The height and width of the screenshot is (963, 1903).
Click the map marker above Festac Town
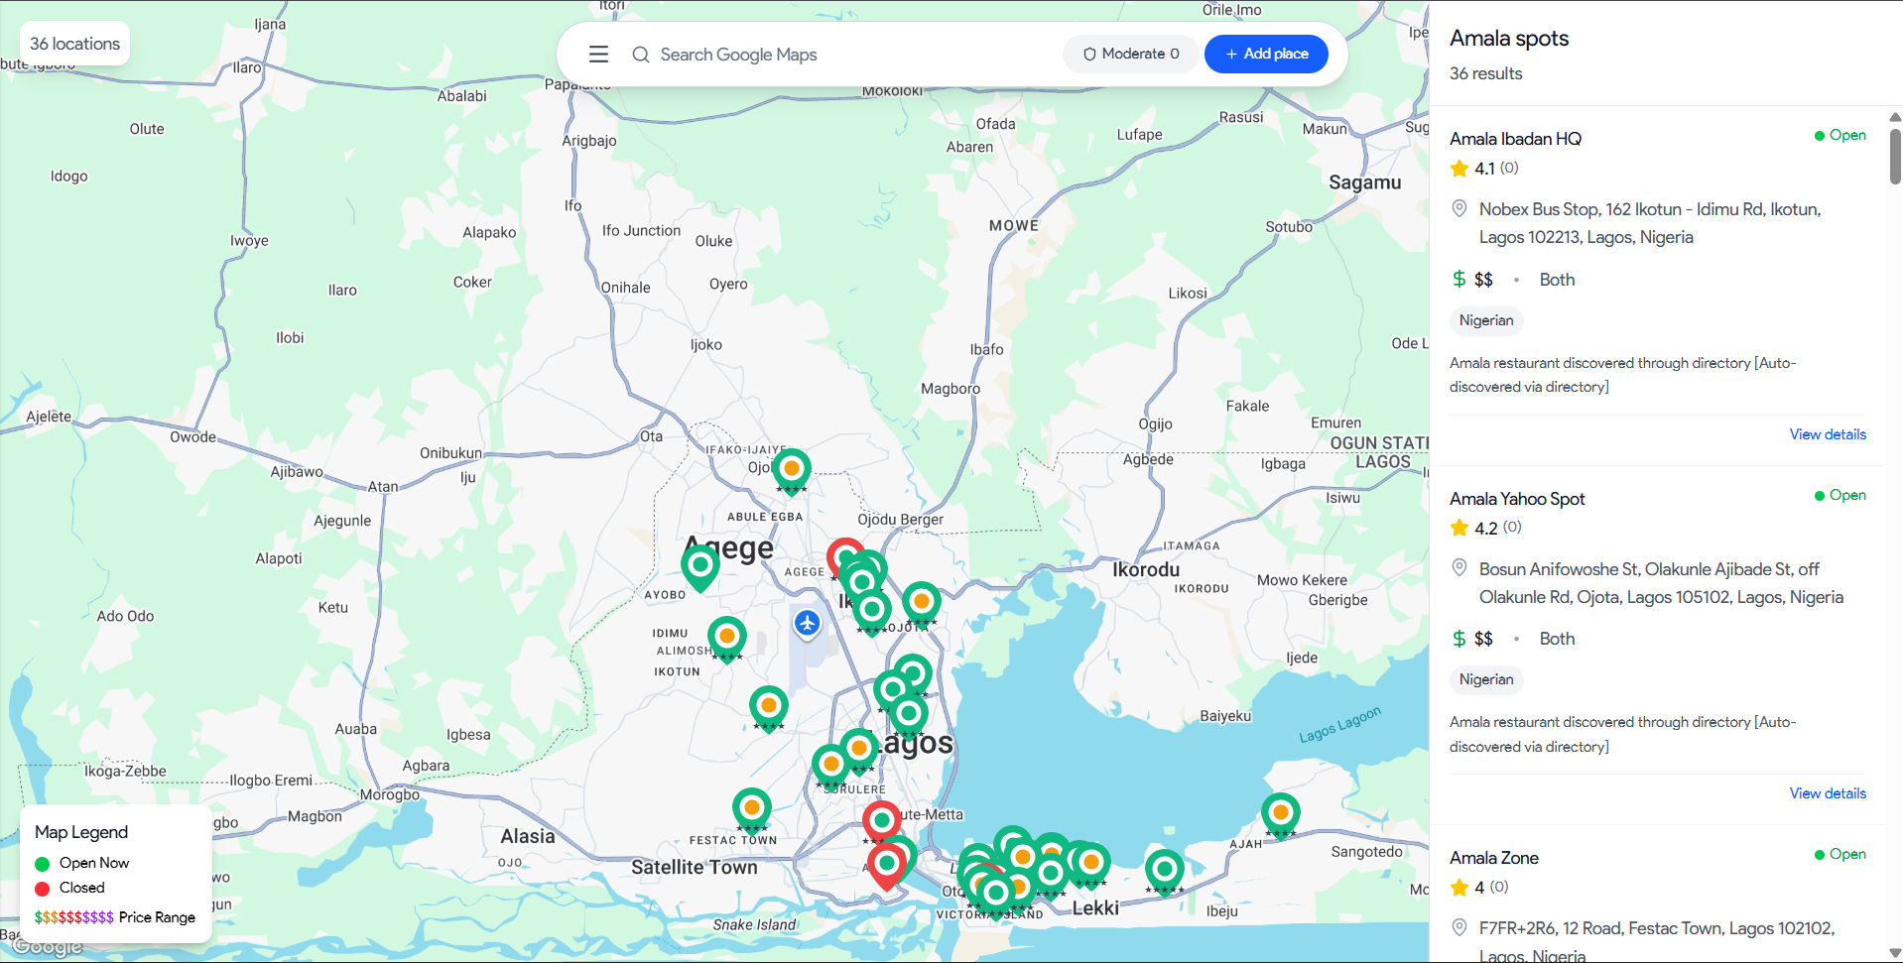752,810
